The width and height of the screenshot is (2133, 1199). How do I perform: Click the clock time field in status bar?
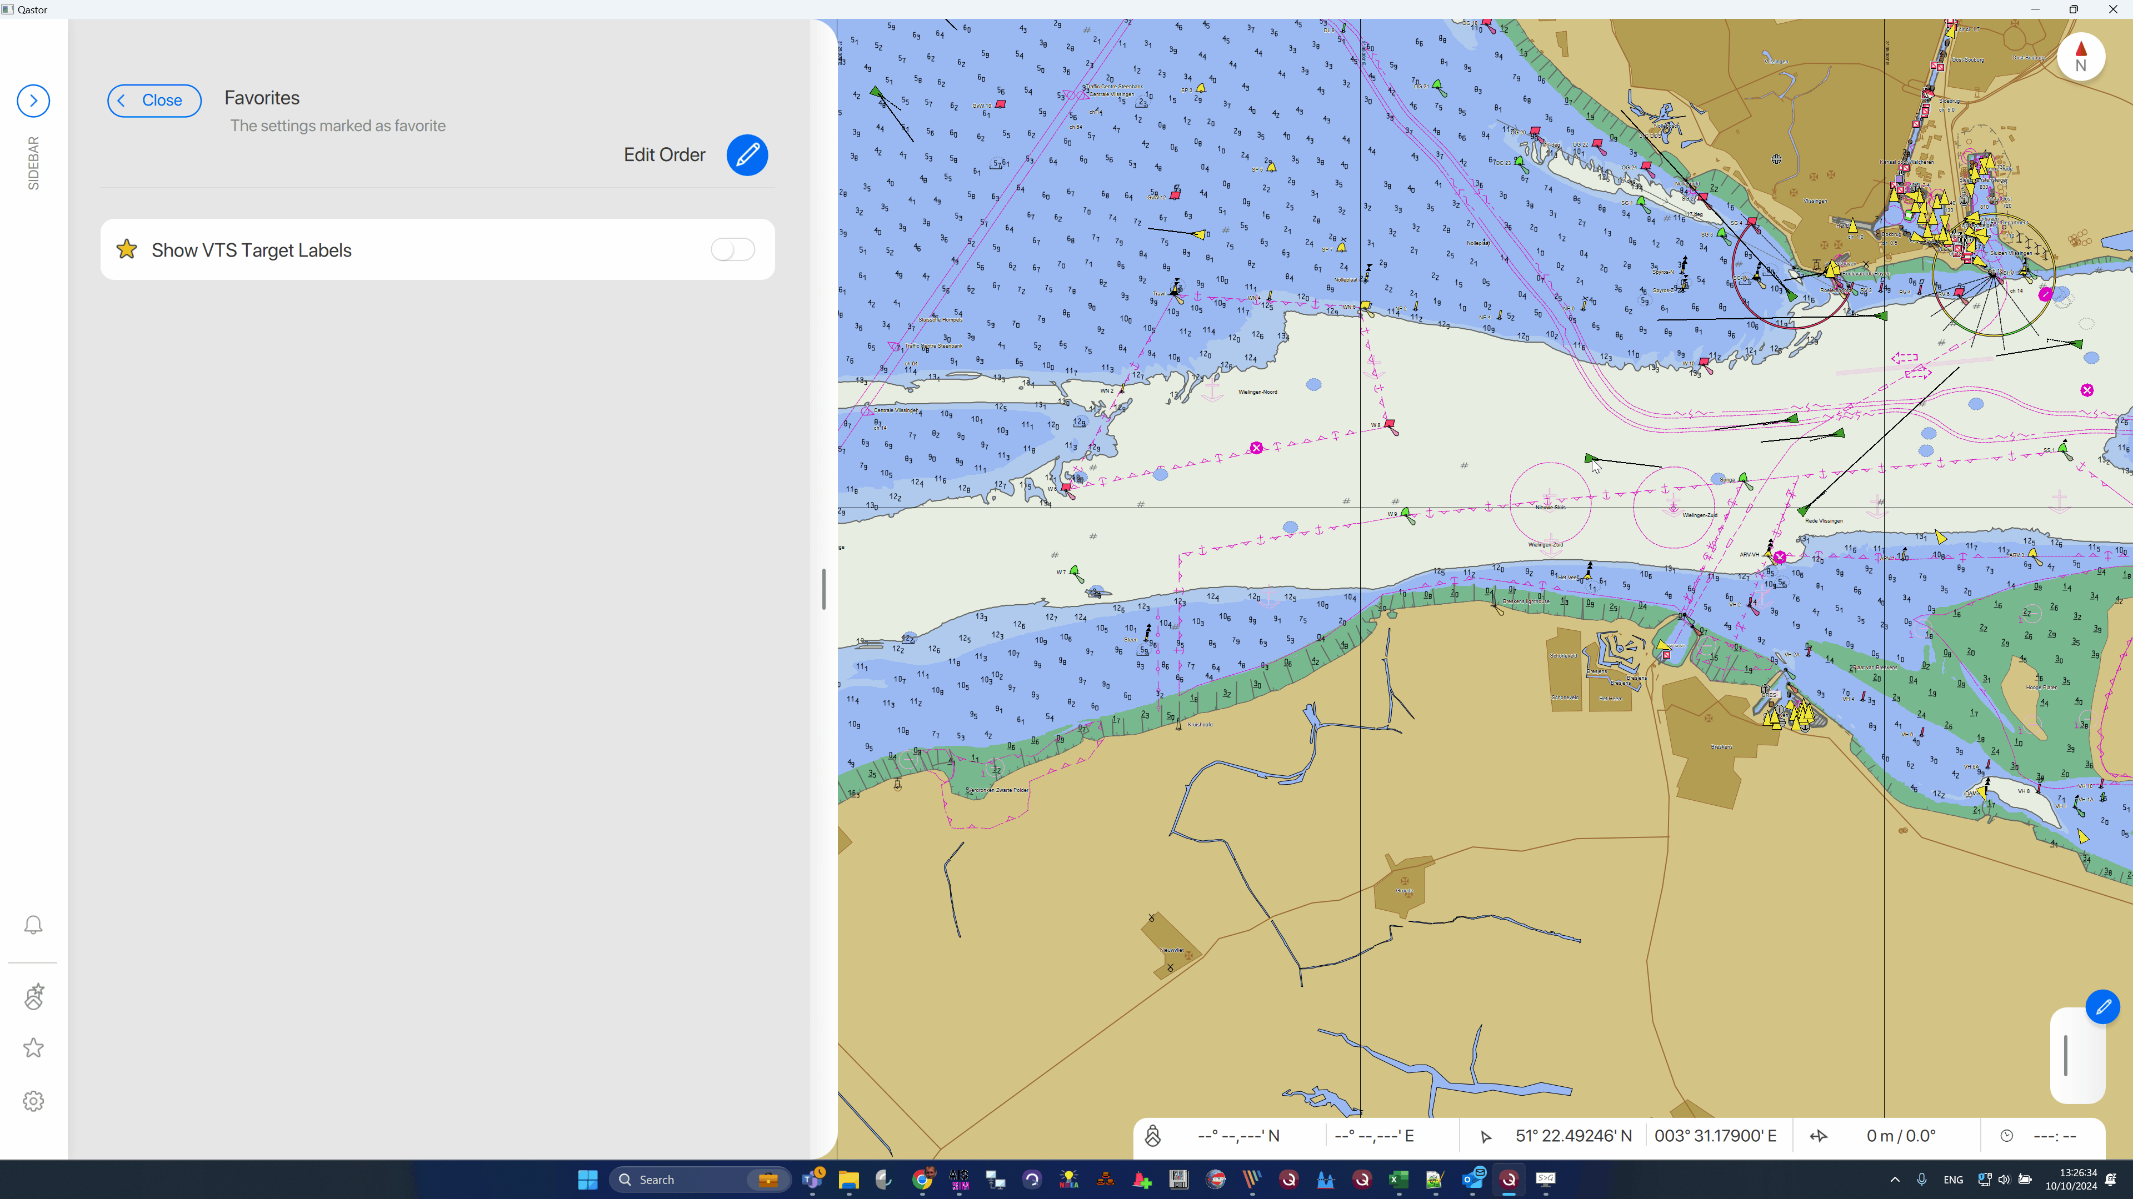point(2054,1136)
